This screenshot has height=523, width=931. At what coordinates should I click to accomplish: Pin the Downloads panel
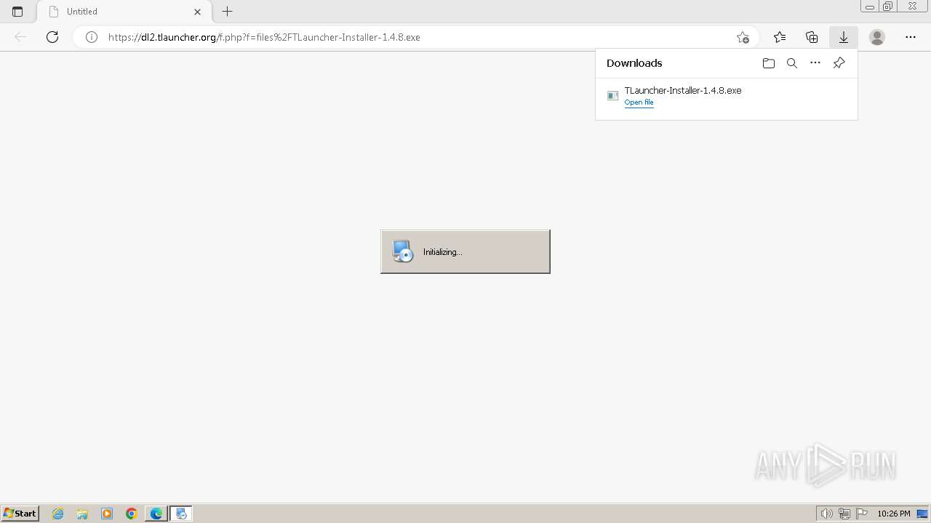(x=839, y=63)
